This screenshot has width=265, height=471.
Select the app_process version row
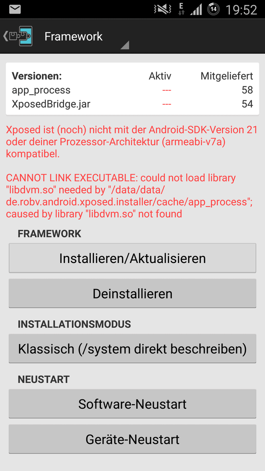point(132,90)
